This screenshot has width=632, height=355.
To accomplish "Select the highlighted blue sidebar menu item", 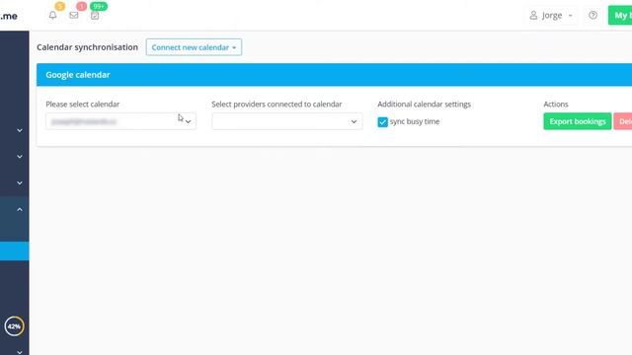I will [15, 250].
